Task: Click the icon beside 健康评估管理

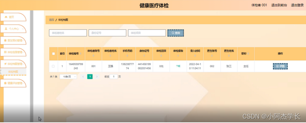Action: (5, 83)
